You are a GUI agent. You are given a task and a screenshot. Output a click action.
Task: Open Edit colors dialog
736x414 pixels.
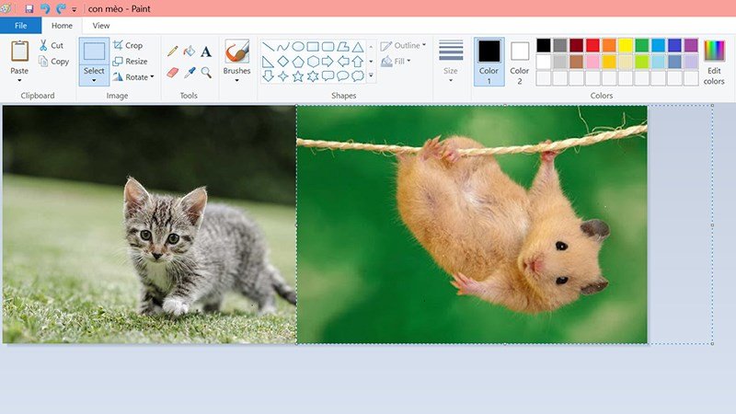[714, 61]
